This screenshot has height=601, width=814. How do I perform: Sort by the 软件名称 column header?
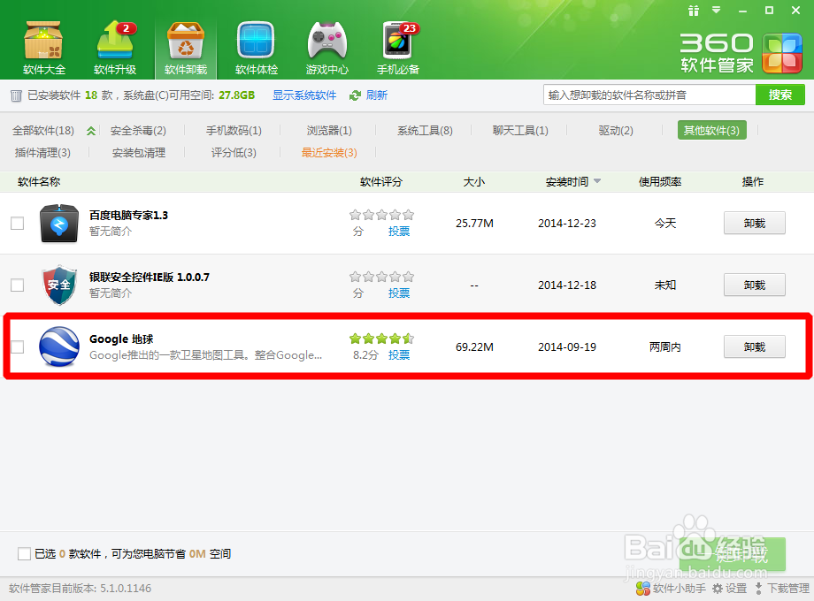tap(39, 181)
